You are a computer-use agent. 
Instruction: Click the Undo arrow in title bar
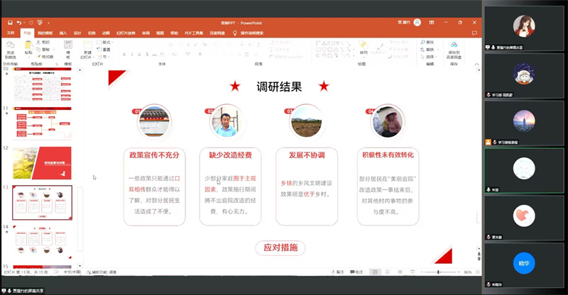[18, 23]
